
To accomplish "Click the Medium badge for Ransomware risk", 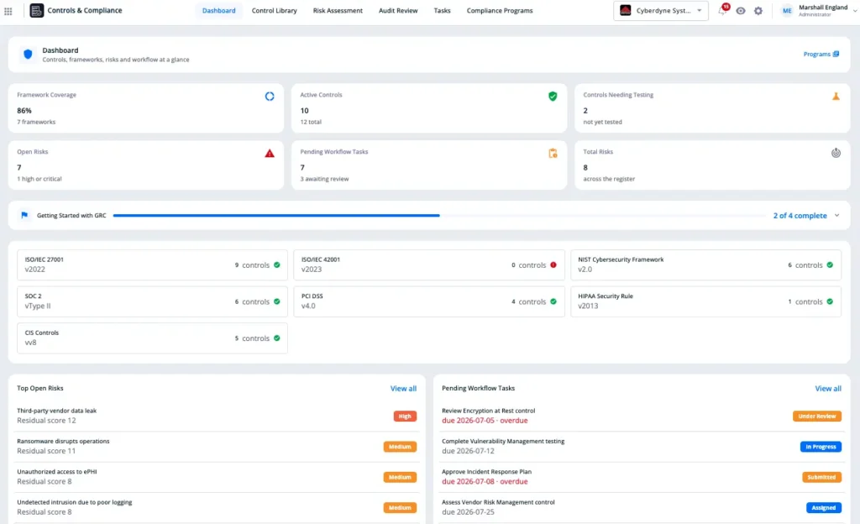I will coord(400,447).
